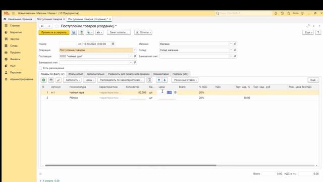323x182 pixels.
Task: Open the table toolbar Еще button
Action: tap(313, 80)
